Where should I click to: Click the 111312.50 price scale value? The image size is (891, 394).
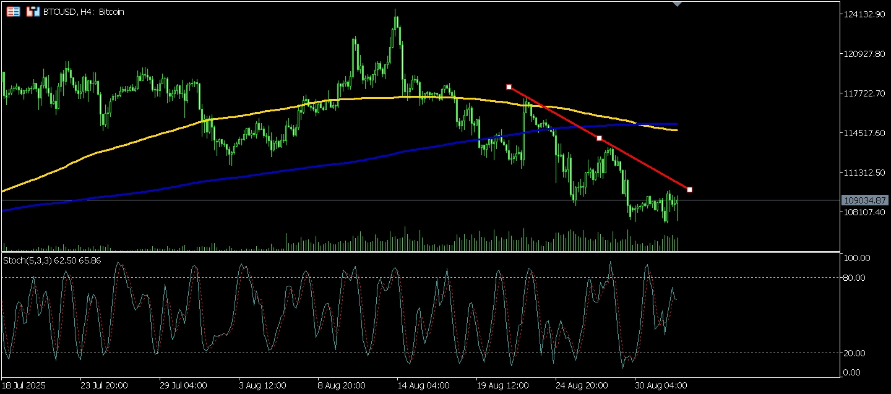865,173
